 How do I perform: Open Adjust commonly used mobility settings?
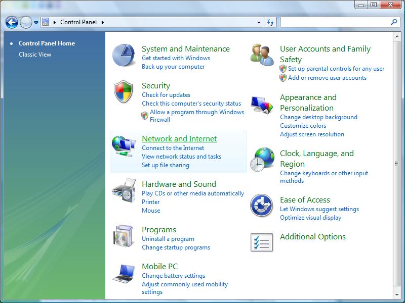pyautogui.click(x=185, y=288)
